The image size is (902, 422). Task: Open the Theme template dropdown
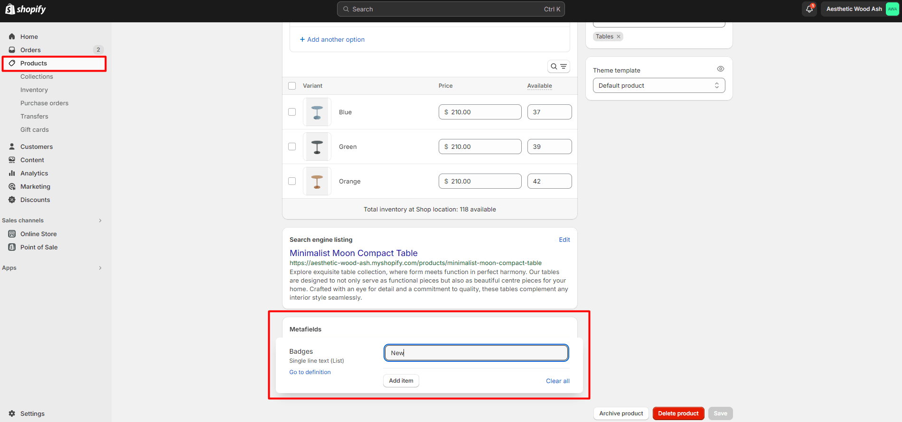[x=658, y=86]
